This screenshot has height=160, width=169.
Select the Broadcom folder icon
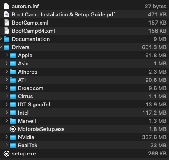pyautogui.click(x=13, y=88)
